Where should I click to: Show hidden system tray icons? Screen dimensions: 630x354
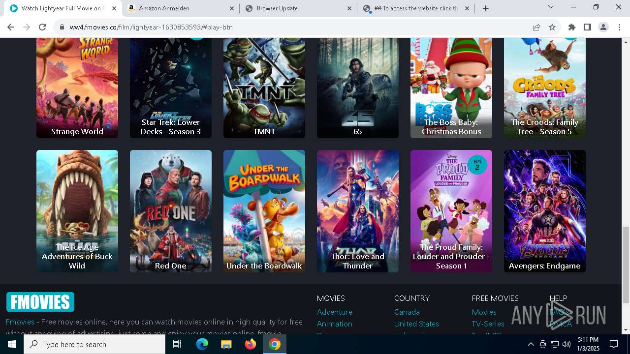(x=531, y=344)
